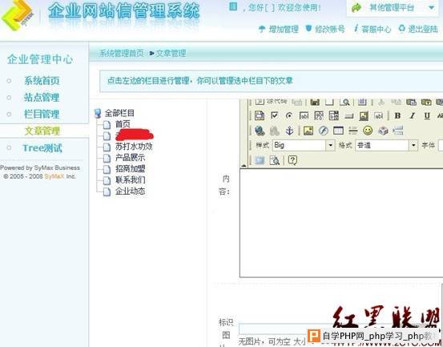This screenshot has width=443, height=347.
Task: Click inside the 内容 editor text area
Action: [x=341, y=223]
